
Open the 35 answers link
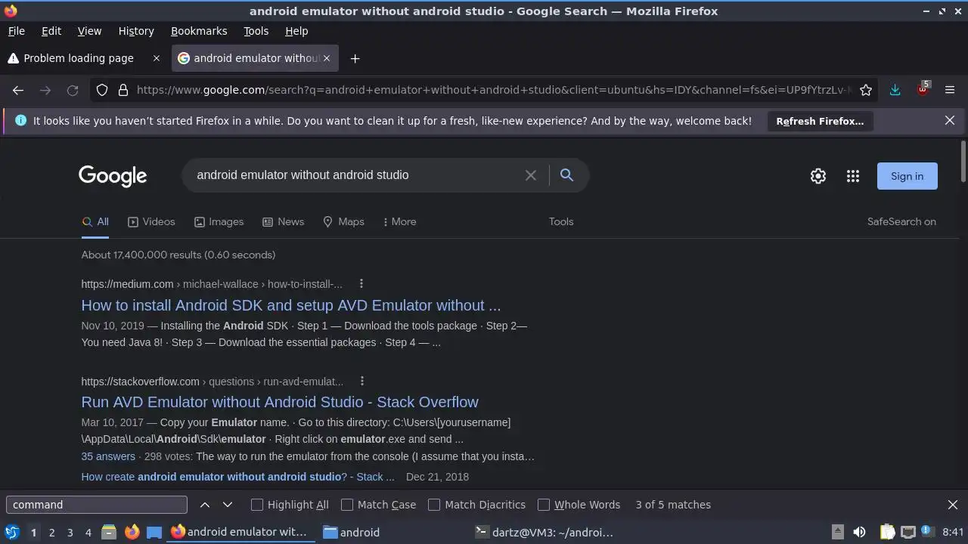(x=108, y=456)
